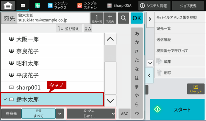Go to the home screen icon
This screenshot has width=206, height=121.
[x=8, y=5]
